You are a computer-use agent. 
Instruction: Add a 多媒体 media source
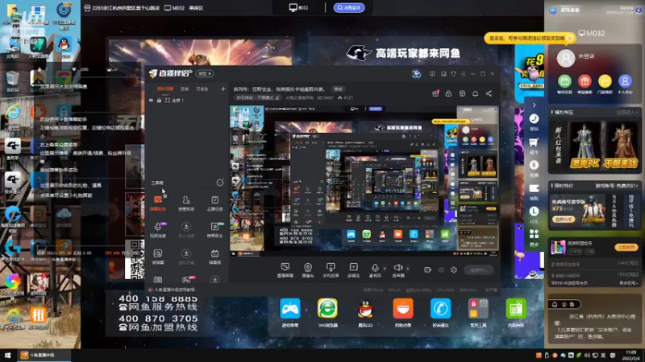(354, 270)
